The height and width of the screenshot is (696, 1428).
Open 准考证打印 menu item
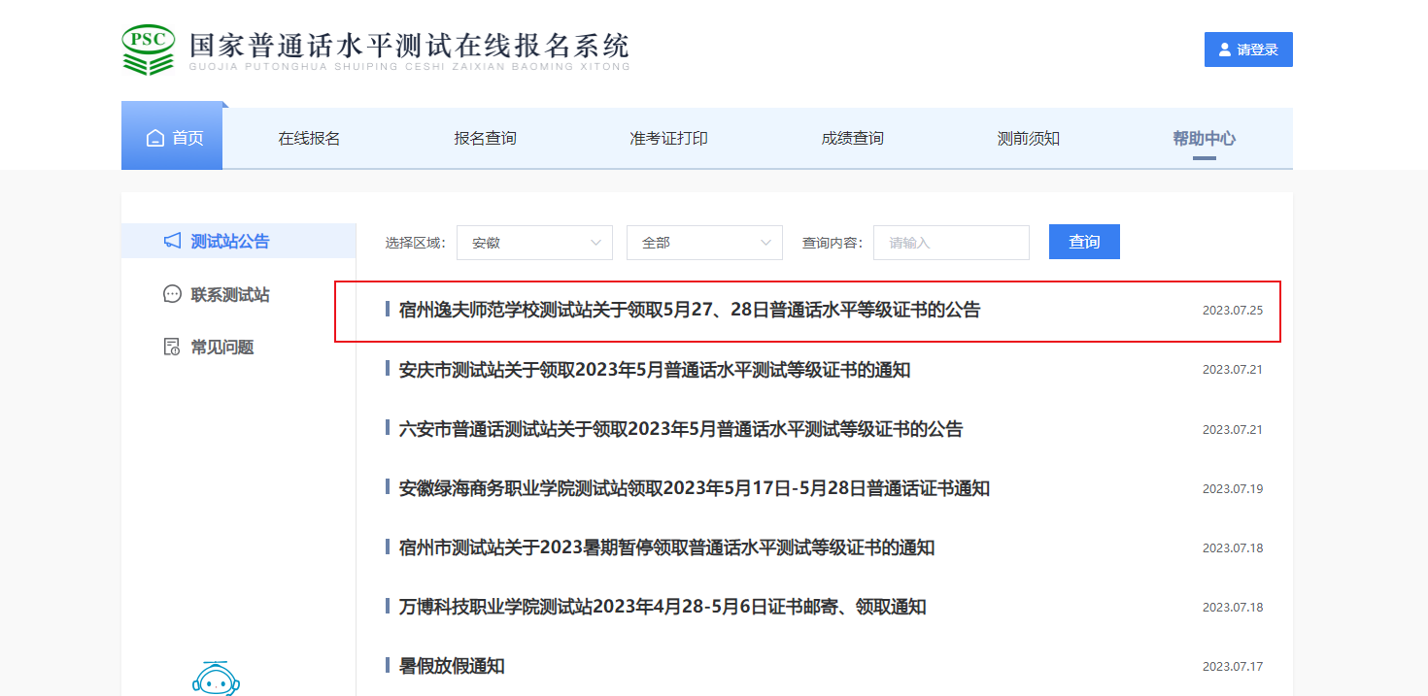(668, 139)
